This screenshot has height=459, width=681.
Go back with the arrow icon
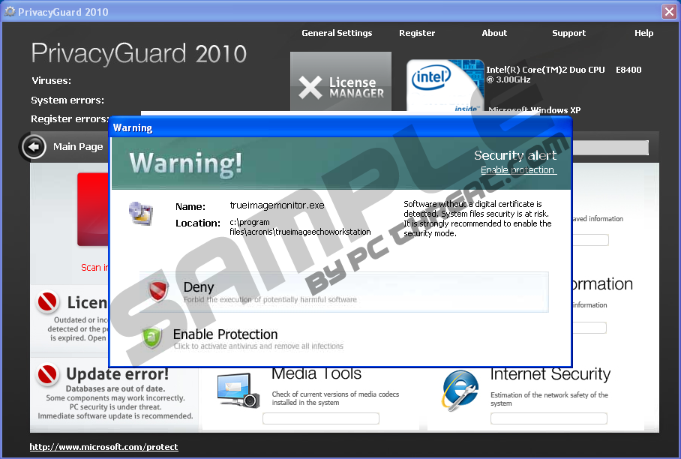34,147
